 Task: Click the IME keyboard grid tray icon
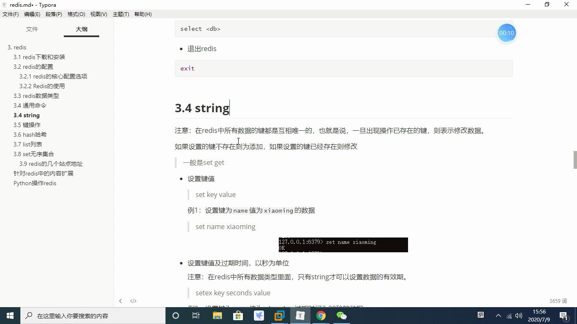[x=481, y=315]
